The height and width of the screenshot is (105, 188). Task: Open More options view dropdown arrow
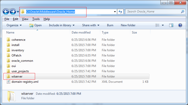pos(163,25)
